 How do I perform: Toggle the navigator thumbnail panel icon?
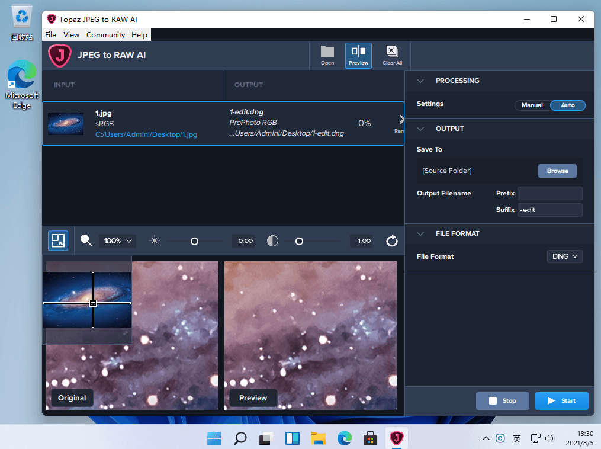tap(58, 240)
